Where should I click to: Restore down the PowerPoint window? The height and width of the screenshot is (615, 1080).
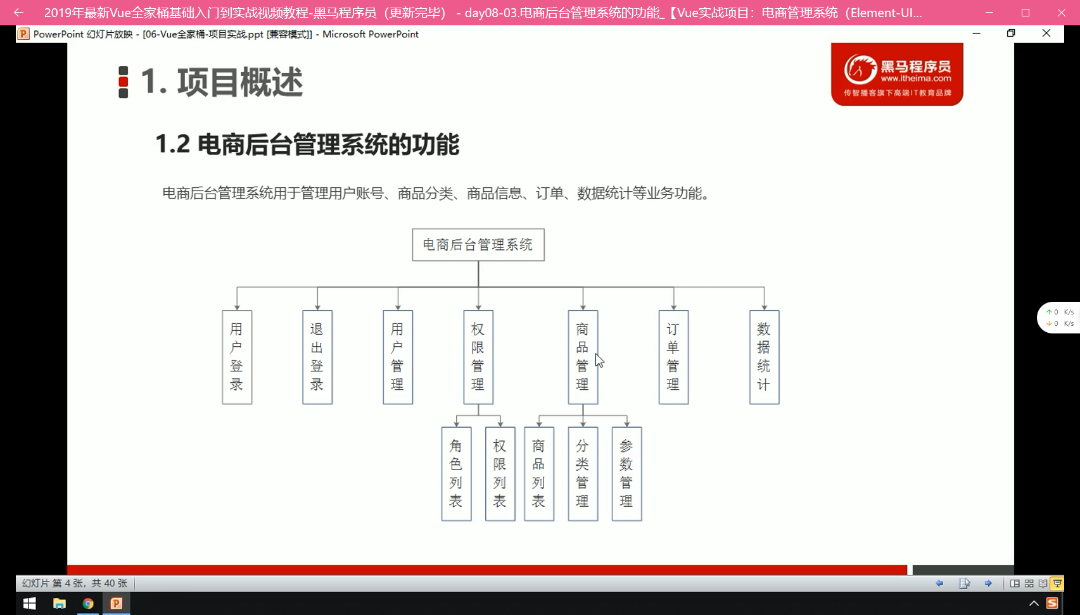(1011, 34)
